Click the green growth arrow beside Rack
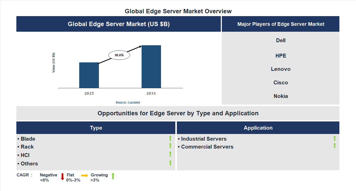356x191 pixels. pyautogui.click(x=170, y=146)
